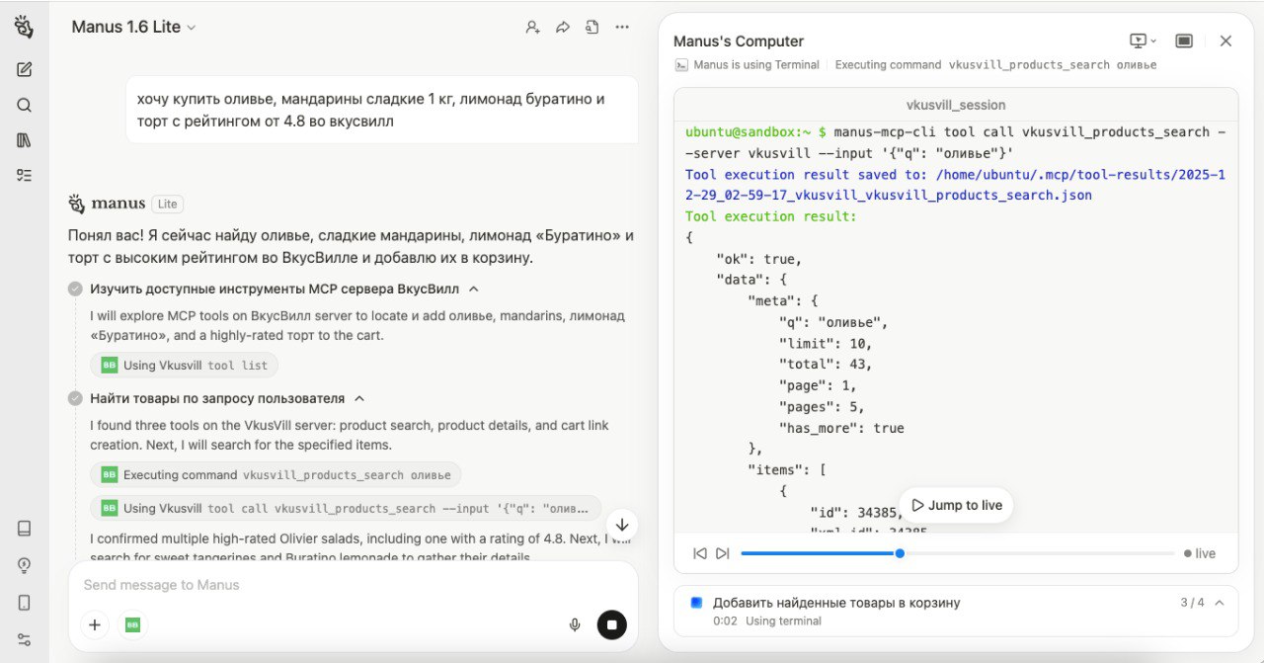Viewport: 1264px width, 663px height.
Task: Skip to the previous step in playback
Action: pyautogui.click(x=700, y=553)
